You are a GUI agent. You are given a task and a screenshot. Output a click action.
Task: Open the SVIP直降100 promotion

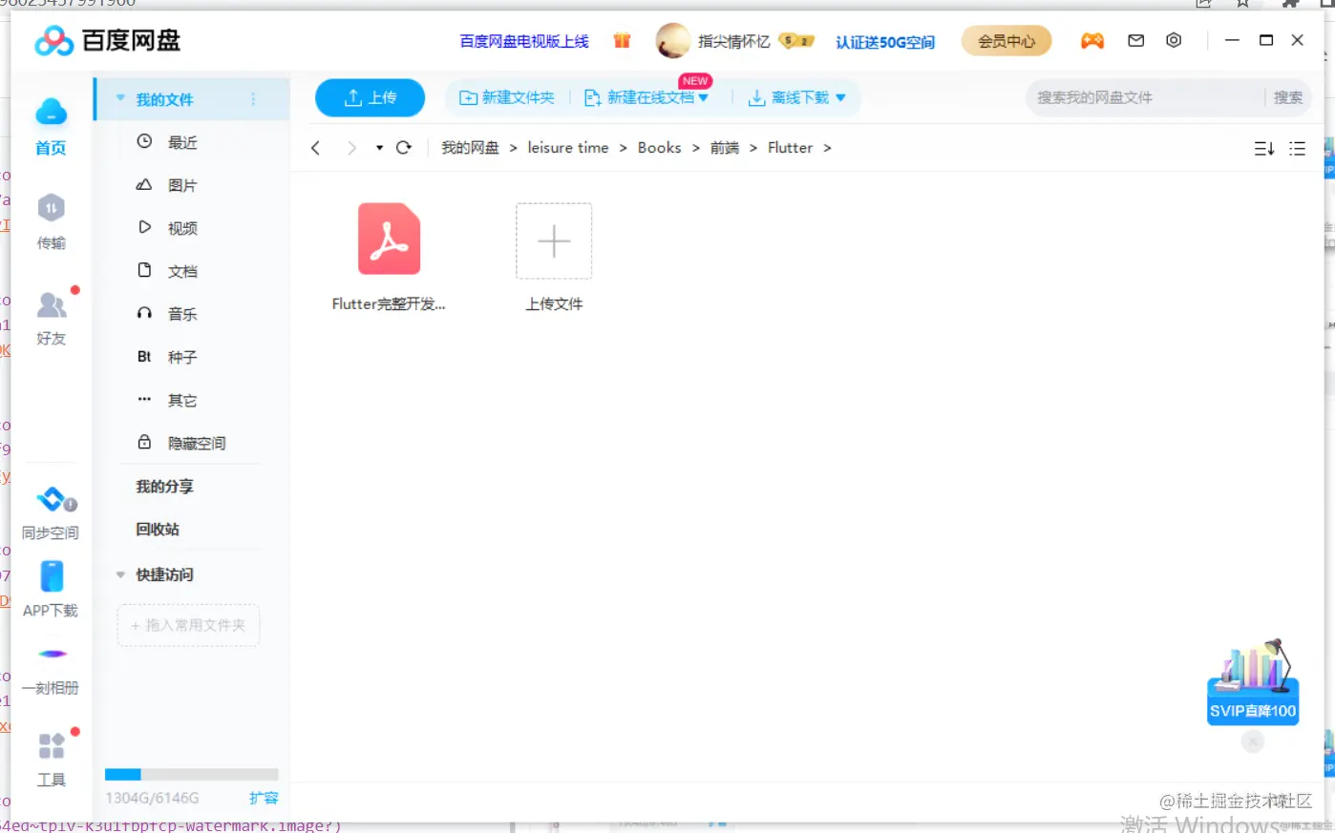1253,683
